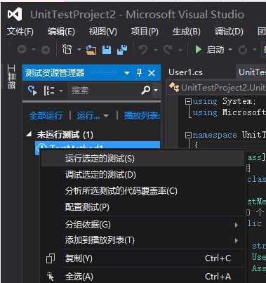This screenshot has height=283, width=266.
Task: Click the search magnifier icon
Action: [x=146, y=90]
